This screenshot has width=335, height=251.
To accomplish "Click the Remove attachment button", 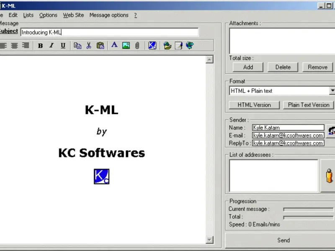I will point(317,67).
